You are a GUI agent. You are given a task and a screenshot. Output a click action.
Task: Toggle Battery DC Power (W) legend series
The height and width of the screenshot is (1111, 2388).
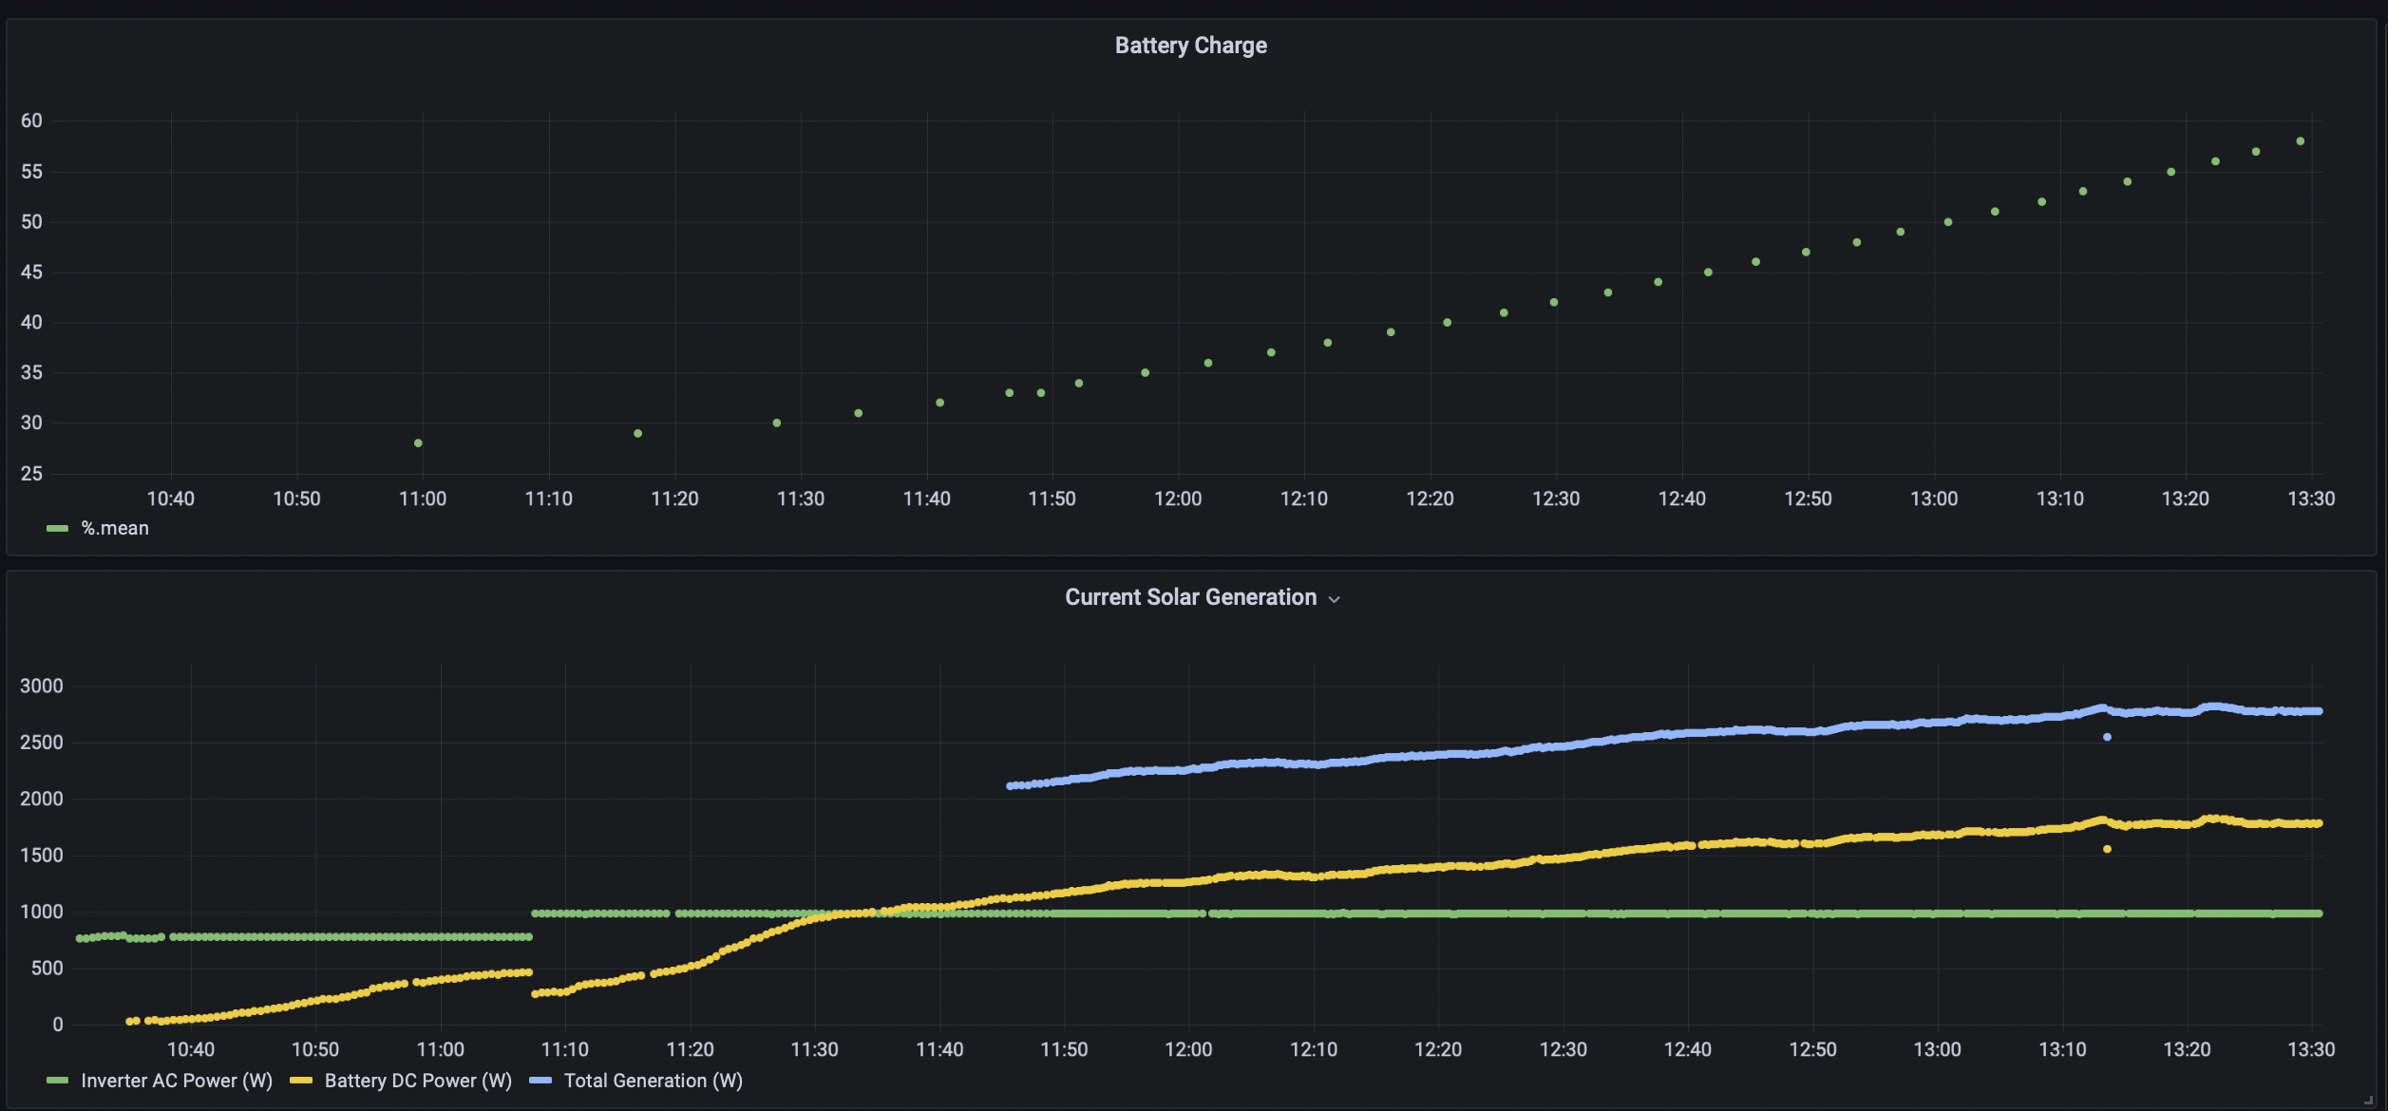(418, 1081)
